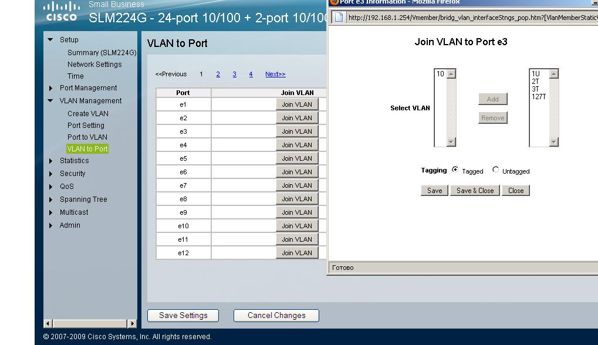598x345 pixels.
Task: Open Network Settings page
Action: tap(94, 65)
